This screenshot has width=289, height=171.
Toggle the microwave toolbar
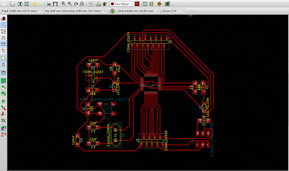(x=3, y=135)
